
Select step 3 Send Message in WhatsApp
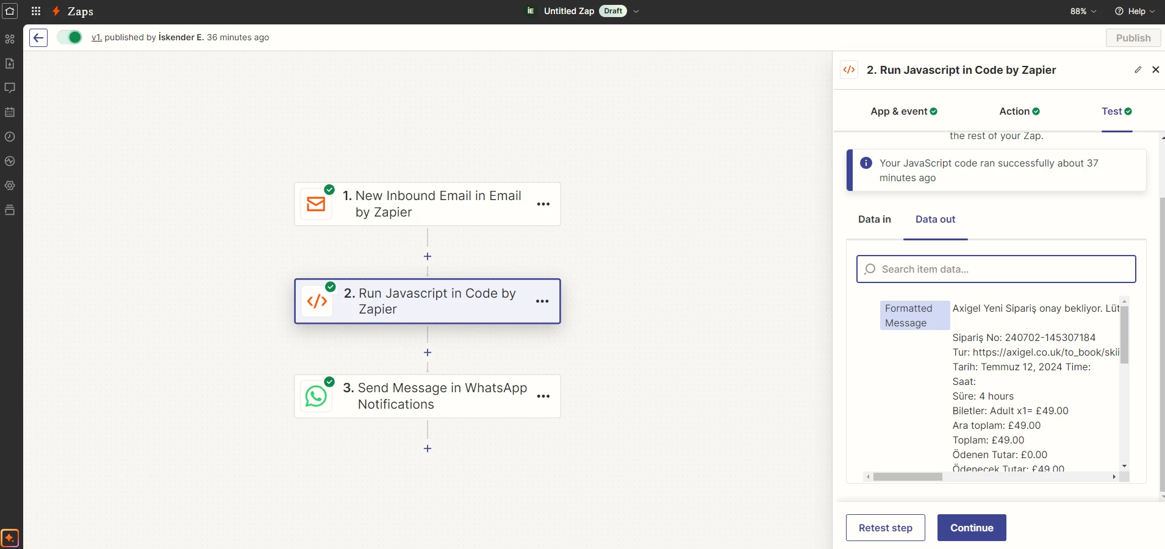428,396
